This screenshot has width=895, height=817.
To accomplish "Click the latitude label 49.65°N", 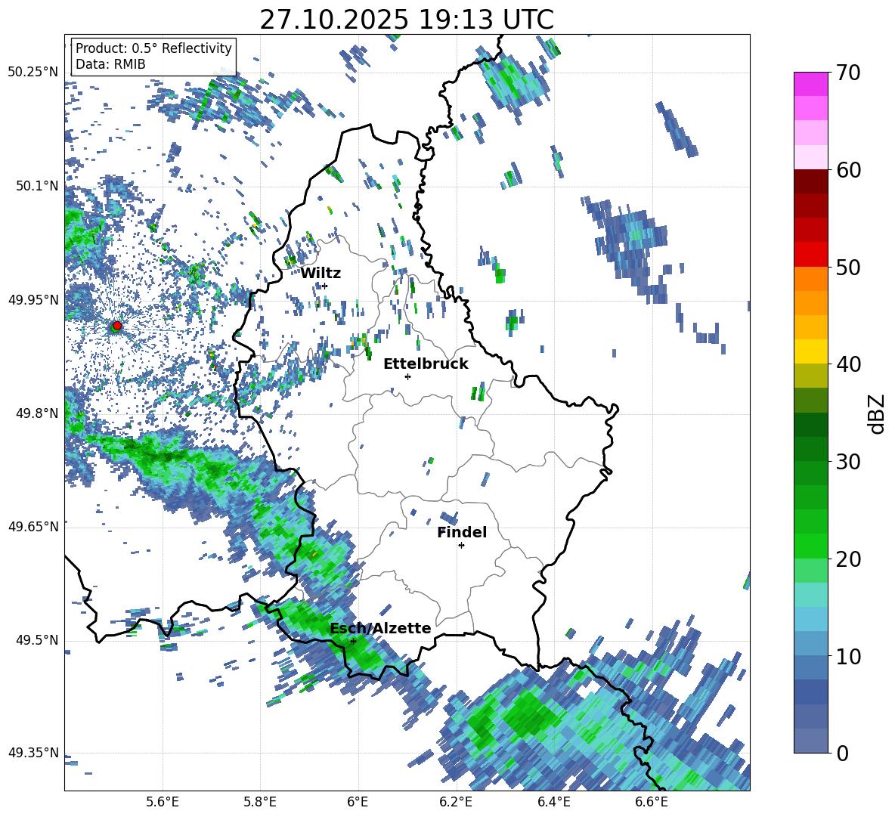I will click(33, 526).
